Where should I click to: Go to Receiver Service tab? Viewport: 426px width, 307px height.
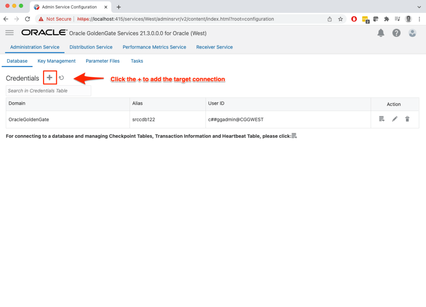pos(214,47)
